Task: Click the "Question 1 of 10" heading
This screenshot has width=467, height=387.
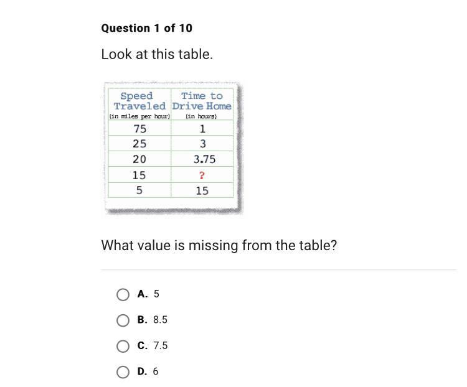Action: [x=146, y=28]
